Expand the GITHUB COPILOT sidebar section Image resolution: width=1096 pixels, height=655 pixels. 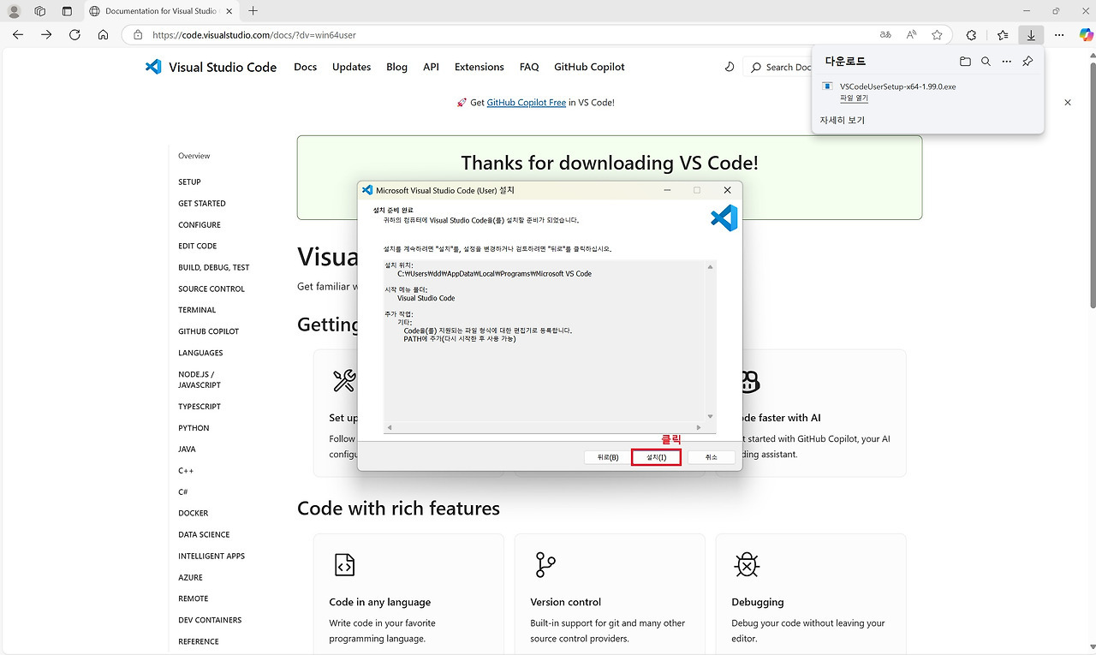pyautogui.click(x=209, y=331)
